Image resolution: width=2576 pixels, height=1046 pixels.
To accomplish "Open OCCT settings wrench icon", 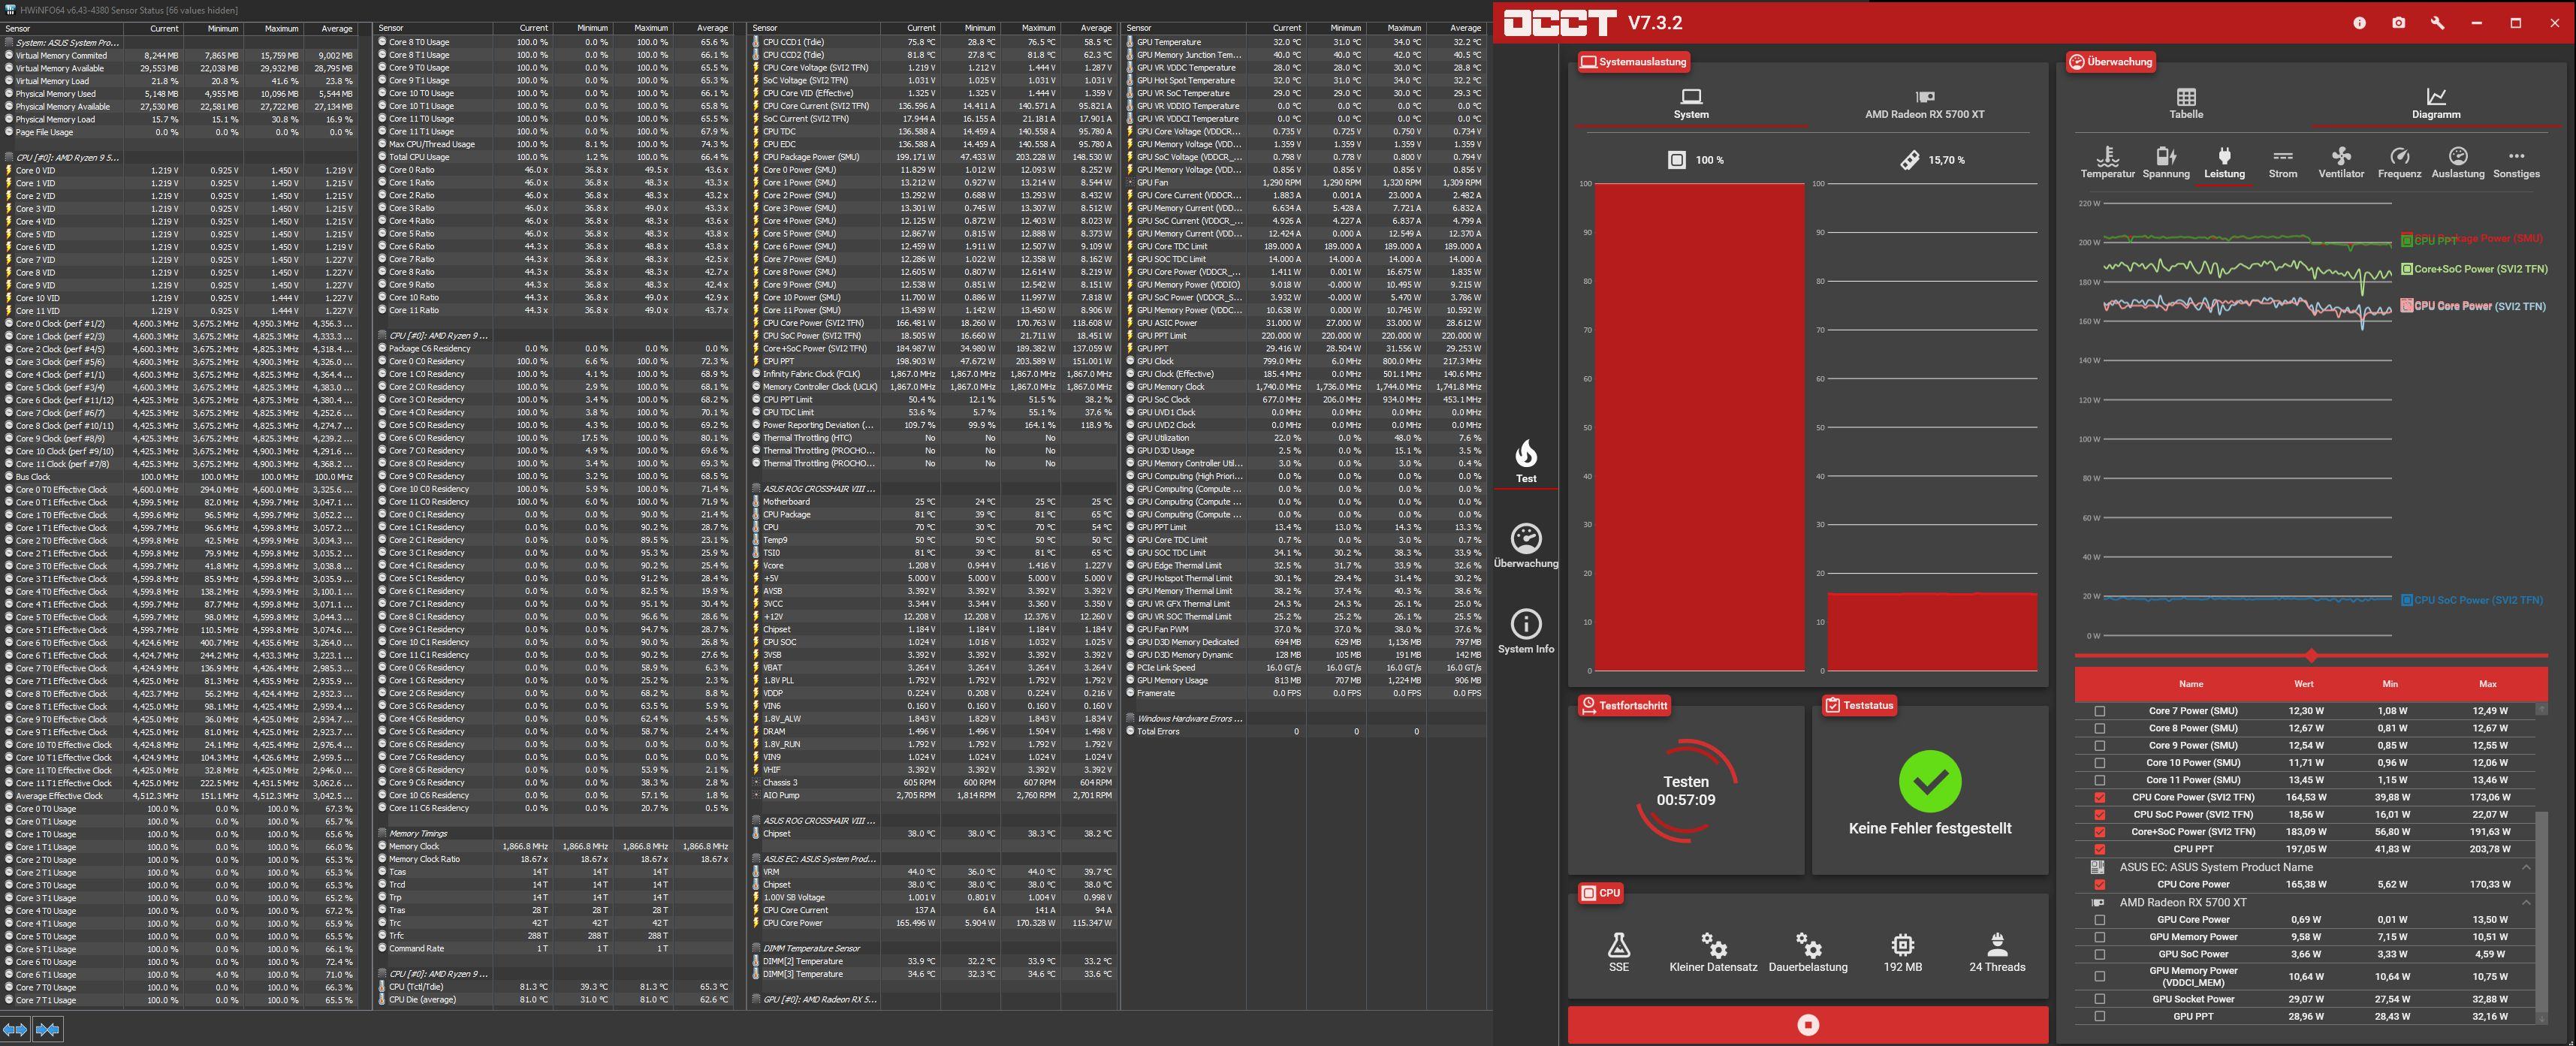I will pyautogui.click(x=2437, y=23).
